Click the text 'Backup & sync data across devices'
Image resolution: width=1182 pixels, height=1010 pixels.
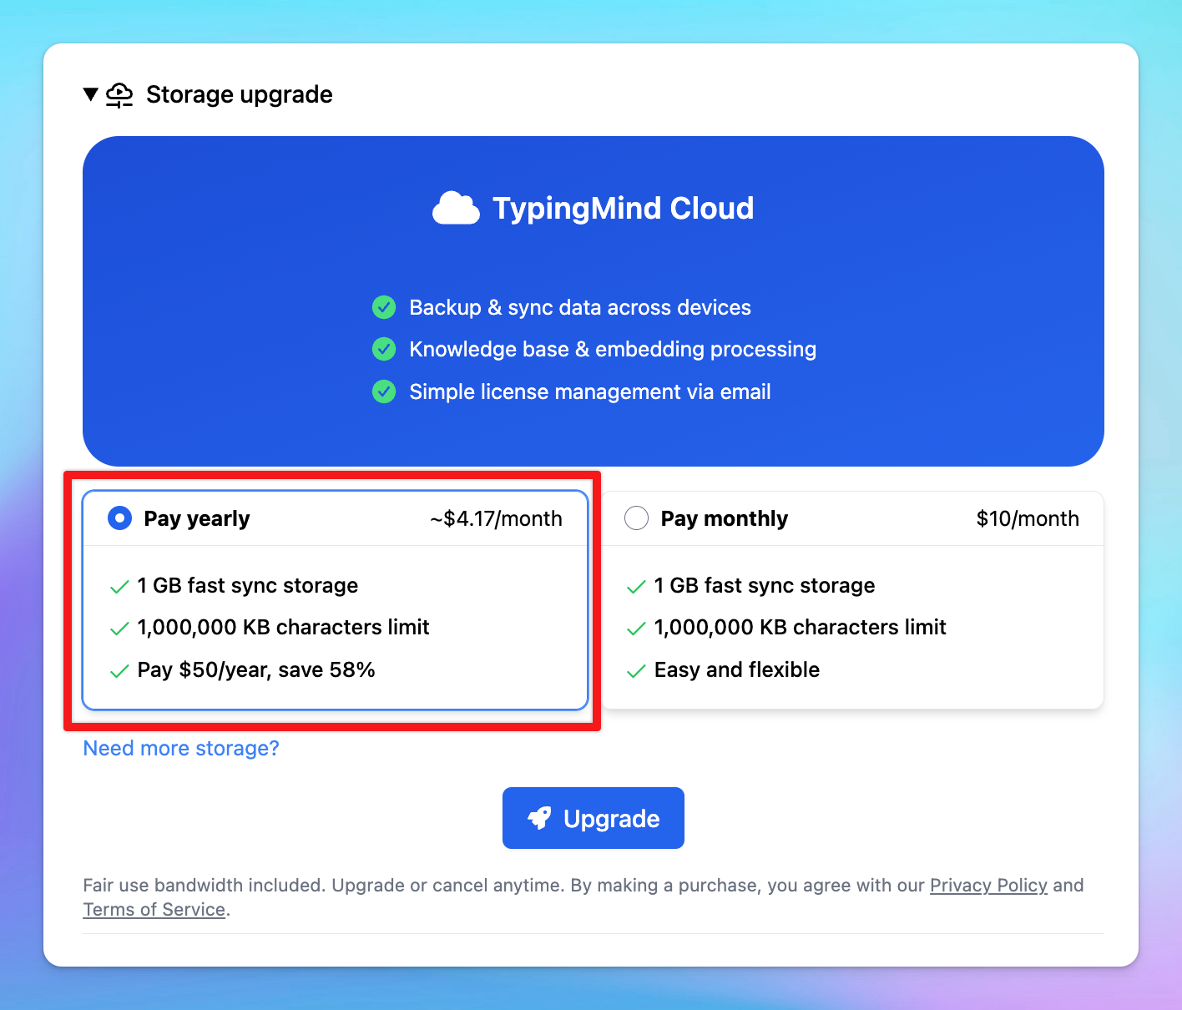580,307
